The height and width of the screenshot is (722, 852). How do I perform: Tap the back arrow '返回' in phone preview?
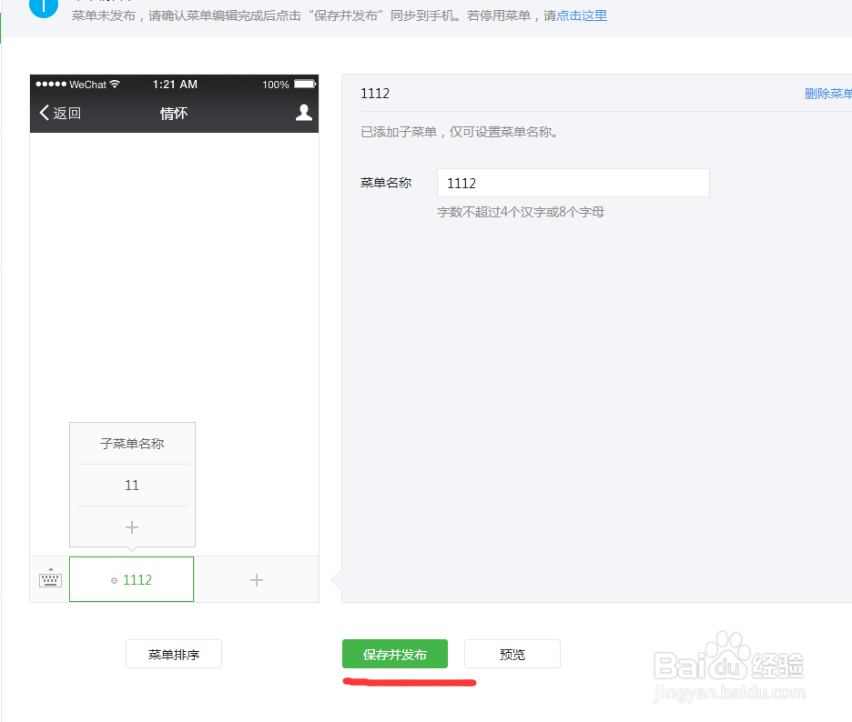click(x=60, y=113)
